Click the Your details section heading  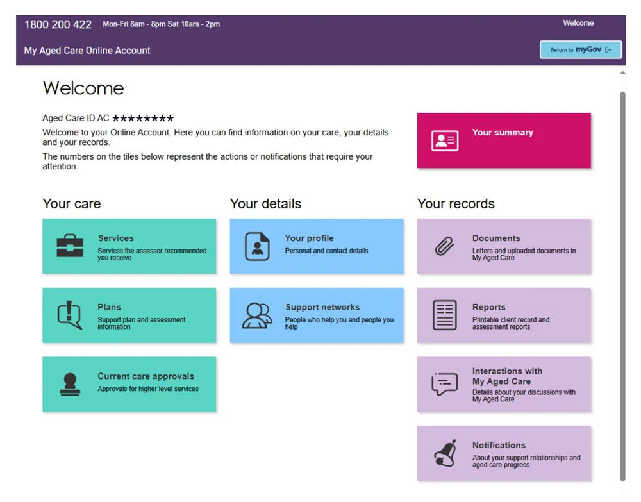point(265,204)
